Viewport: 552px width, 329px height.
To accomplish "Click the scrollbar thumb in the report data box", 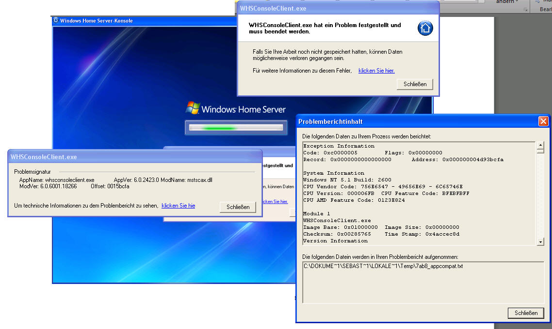I will 540,151.
